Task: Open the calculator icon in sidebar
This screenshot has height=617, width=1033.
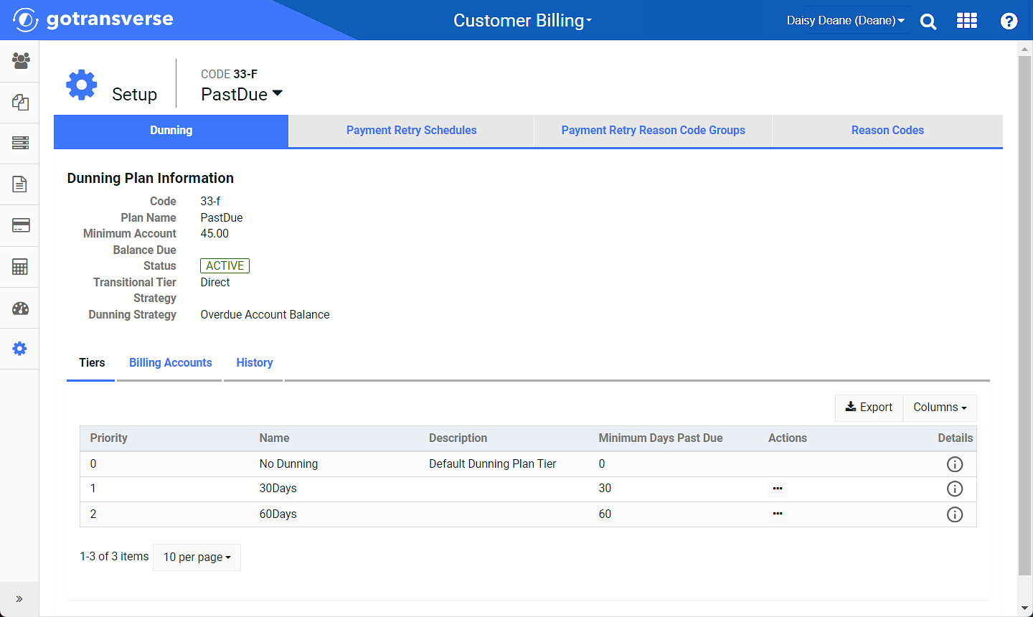Action: click(20, 267)
